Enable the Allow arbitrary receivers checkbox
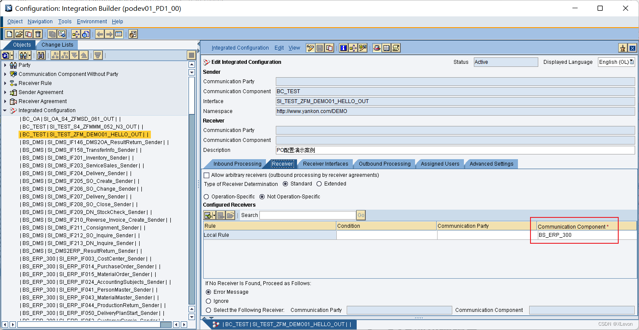The width and height of the screenshot is (639, 330). (x=206, y=175)
